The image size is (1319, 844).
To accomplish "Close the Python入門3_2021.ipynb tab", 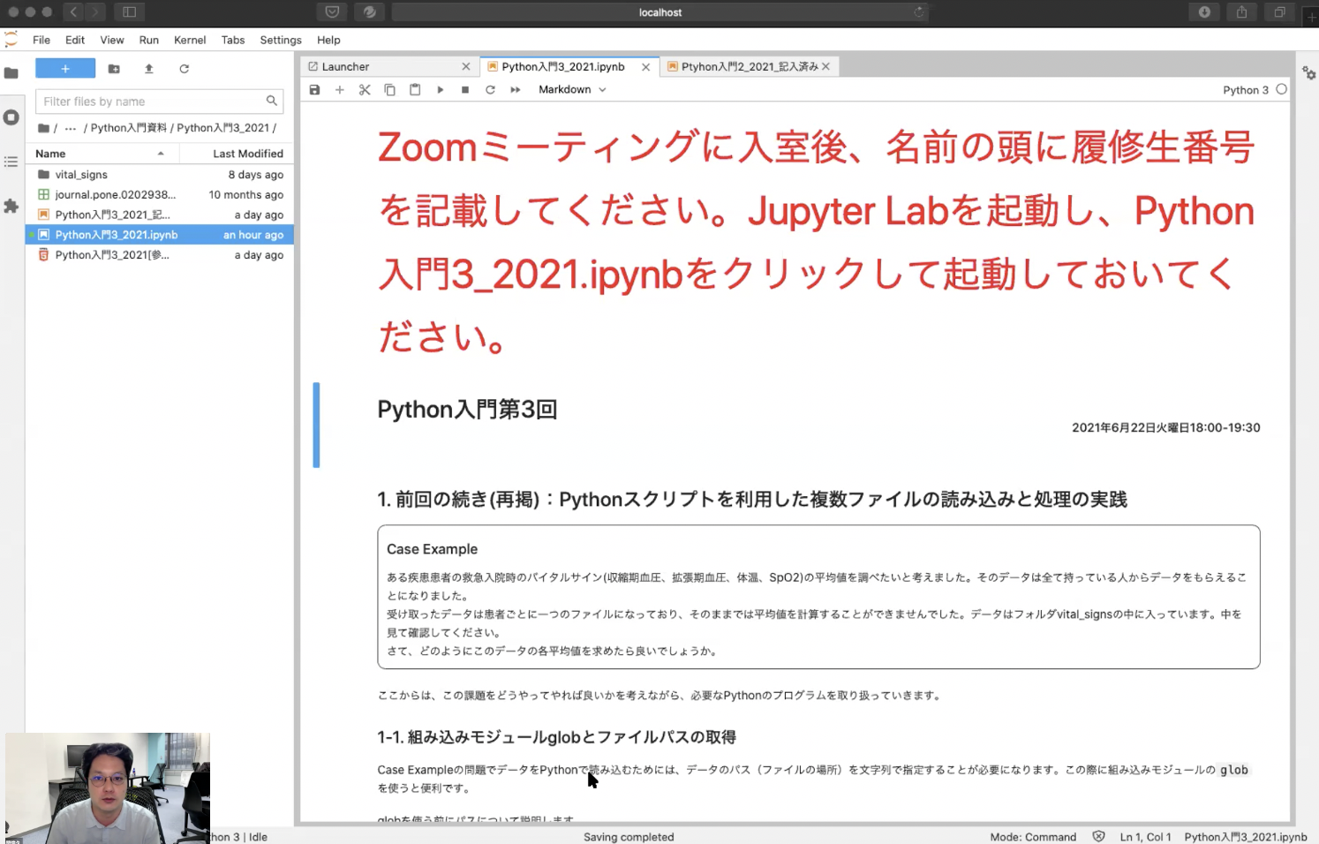I will [645, 67].
